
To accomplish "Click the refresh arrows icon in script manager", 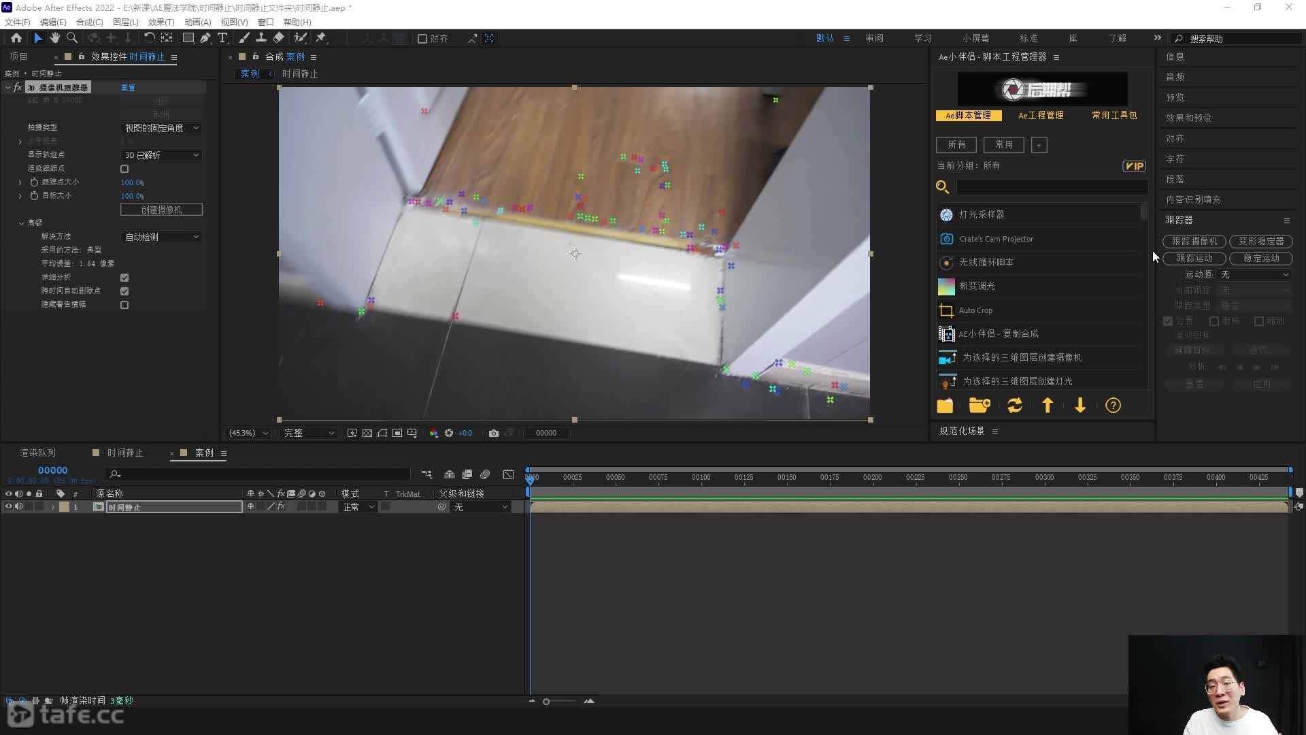I will click(x=1015, y=406).
